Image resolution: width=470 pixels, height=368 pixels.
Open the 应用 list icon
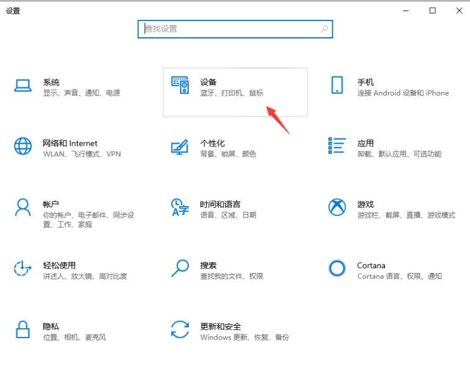337,146
